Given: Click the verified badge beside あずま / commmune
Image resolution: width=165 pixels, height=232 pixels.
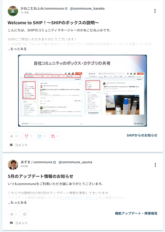Looking at the screenshot, I should (55, 162).
